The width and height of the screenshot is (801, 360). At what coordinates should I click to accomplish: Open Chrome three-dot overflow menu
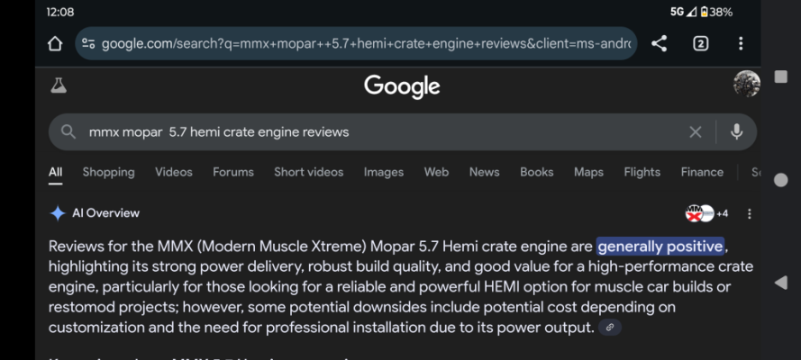(741, 44)
